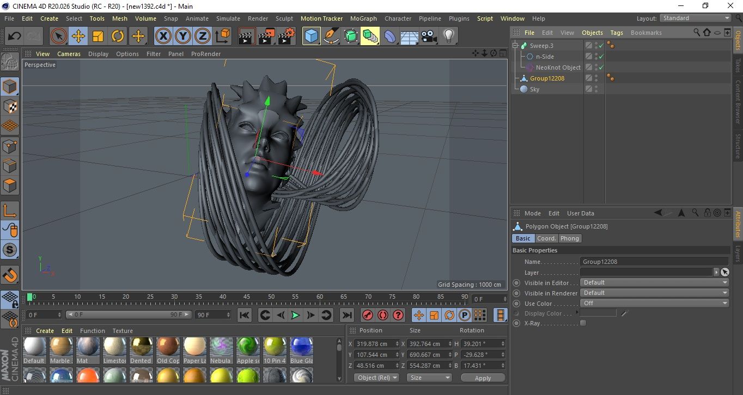Switch to Polygons mode
Viewport: 743px width, 395px height.
tap(10, 186)
